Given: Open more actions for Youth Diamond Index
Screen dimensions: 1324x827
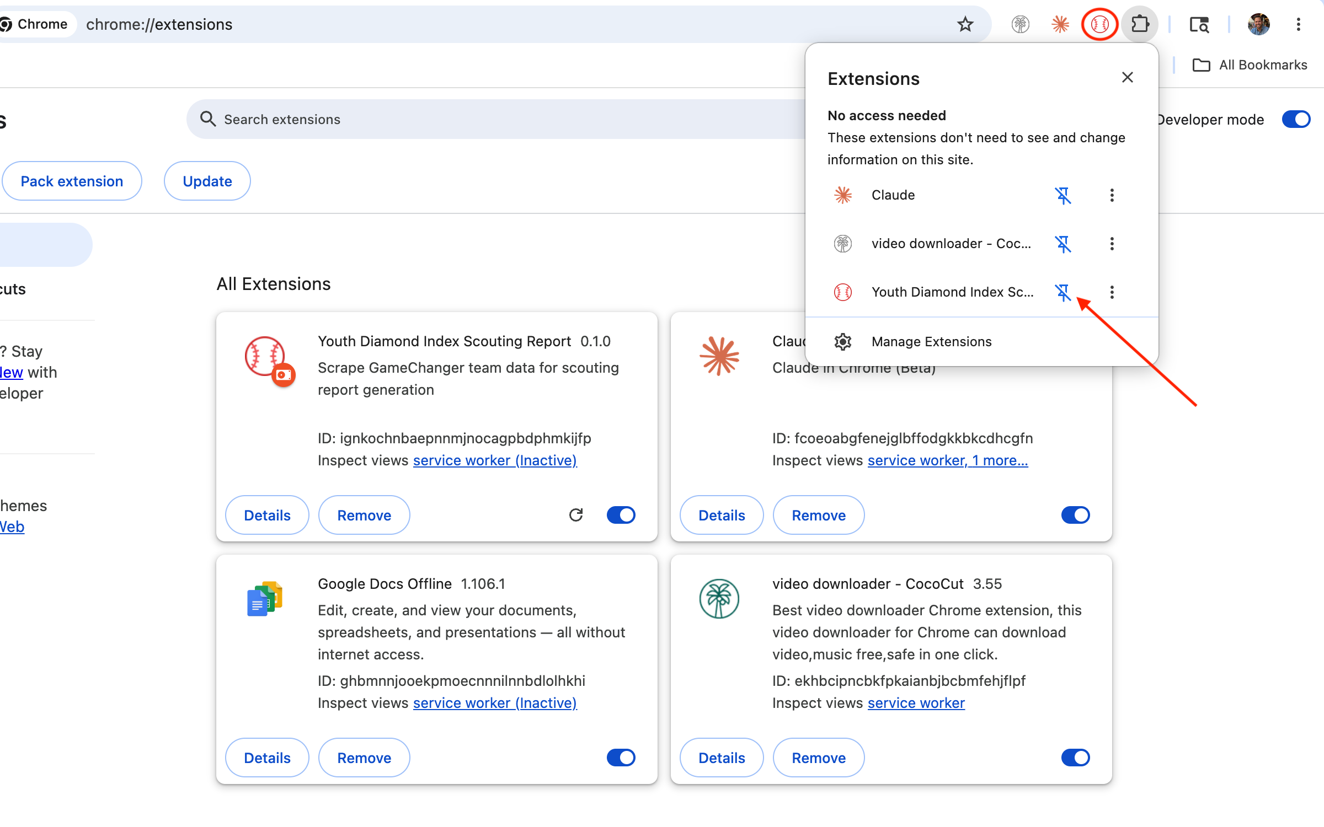Looking at the screenshot, I should (x=1112, y=292).
